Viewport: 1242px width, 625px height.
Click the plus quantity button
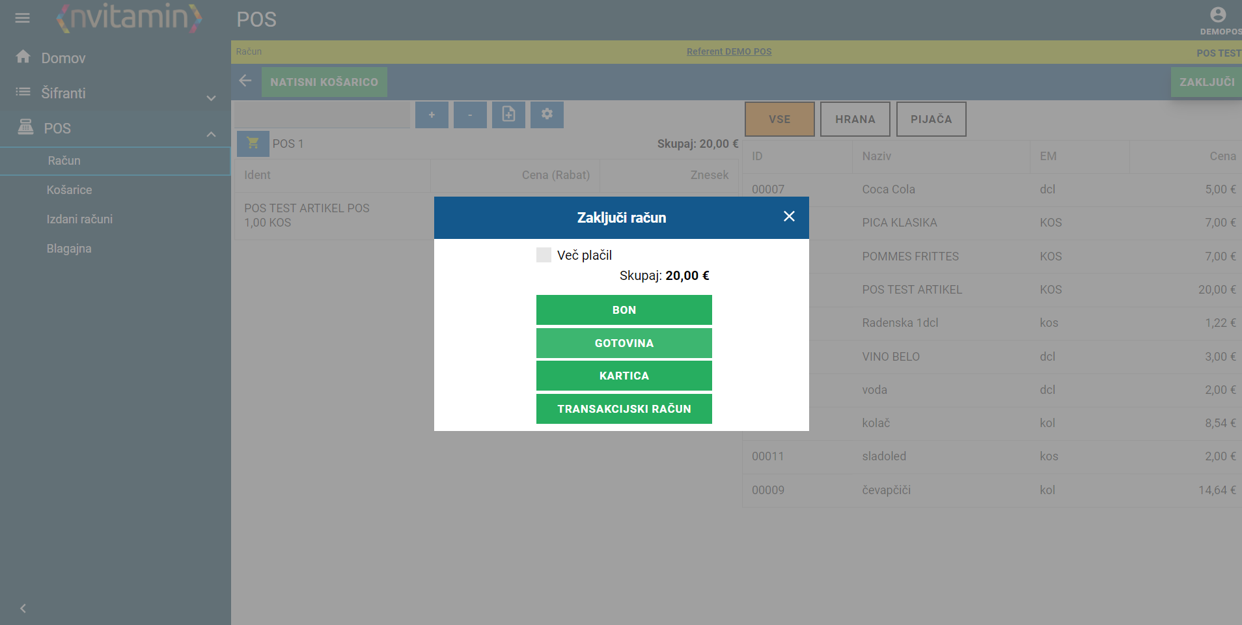tap(432, 115)
